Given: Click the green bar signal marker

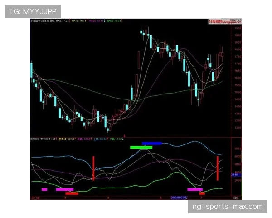Looking at the screenshot, I should [141, 148].
